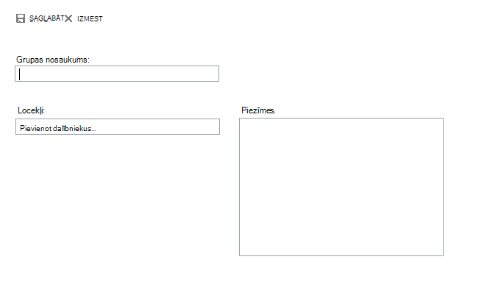Place cursor at blinking caret in group name
487x293 pixels.
point(20,74)
